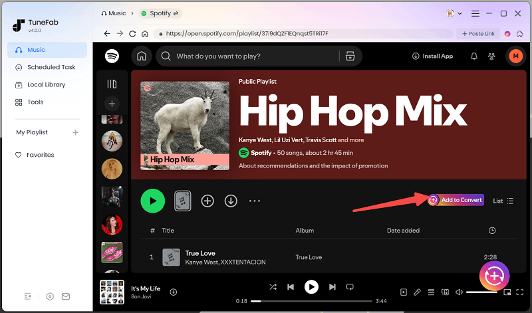Toggle shuffle in the player bar
The height and width of the screenshot is (313, 532).
tap(273, 287)
